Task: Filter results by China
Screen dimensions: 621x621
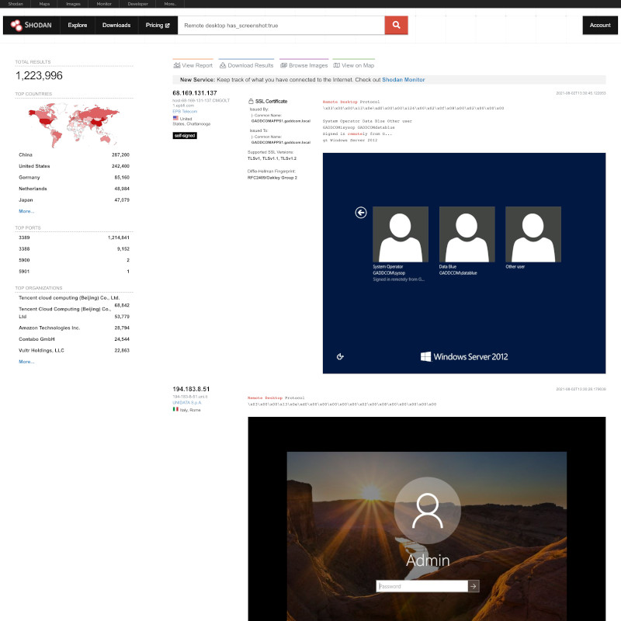Action: tap(74, 154)
